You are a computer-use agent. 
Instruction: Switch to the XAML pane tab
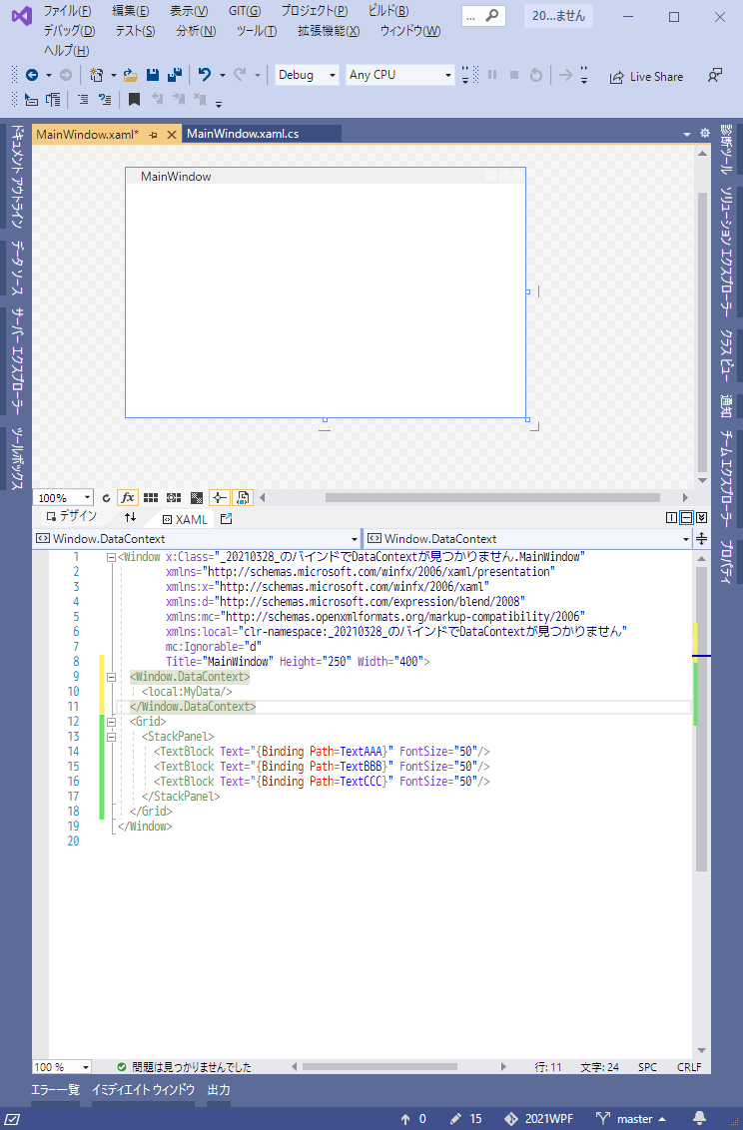click(x=185, y=519)
